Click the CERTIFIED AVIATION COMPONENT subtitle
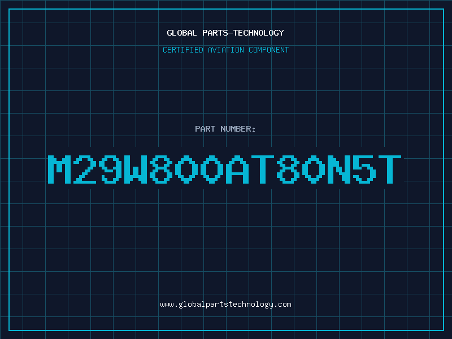Screen dimensions: 452x339 (x=225, y=50)
